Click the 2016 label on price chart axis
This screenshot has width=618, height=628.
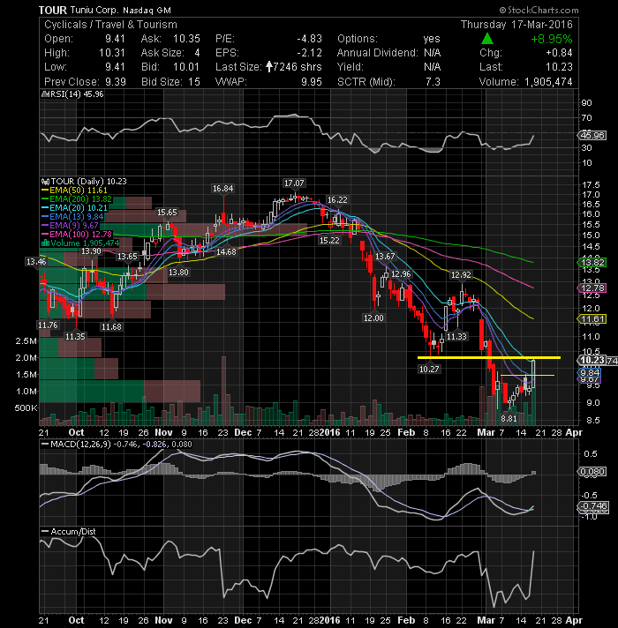point(330,432)
